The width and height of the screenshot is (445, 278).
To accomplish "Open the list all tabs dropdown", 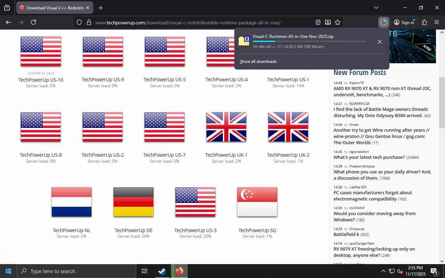I will click(x=376, y=8).
